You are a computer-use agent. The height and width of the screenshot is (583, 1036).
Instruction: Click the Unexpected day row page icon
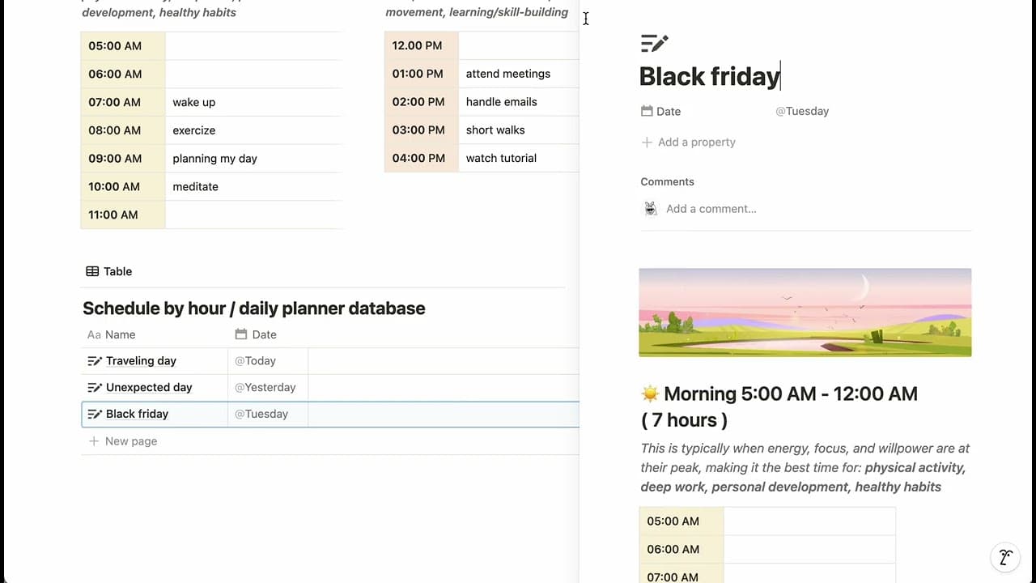click(x=95, y=388)
